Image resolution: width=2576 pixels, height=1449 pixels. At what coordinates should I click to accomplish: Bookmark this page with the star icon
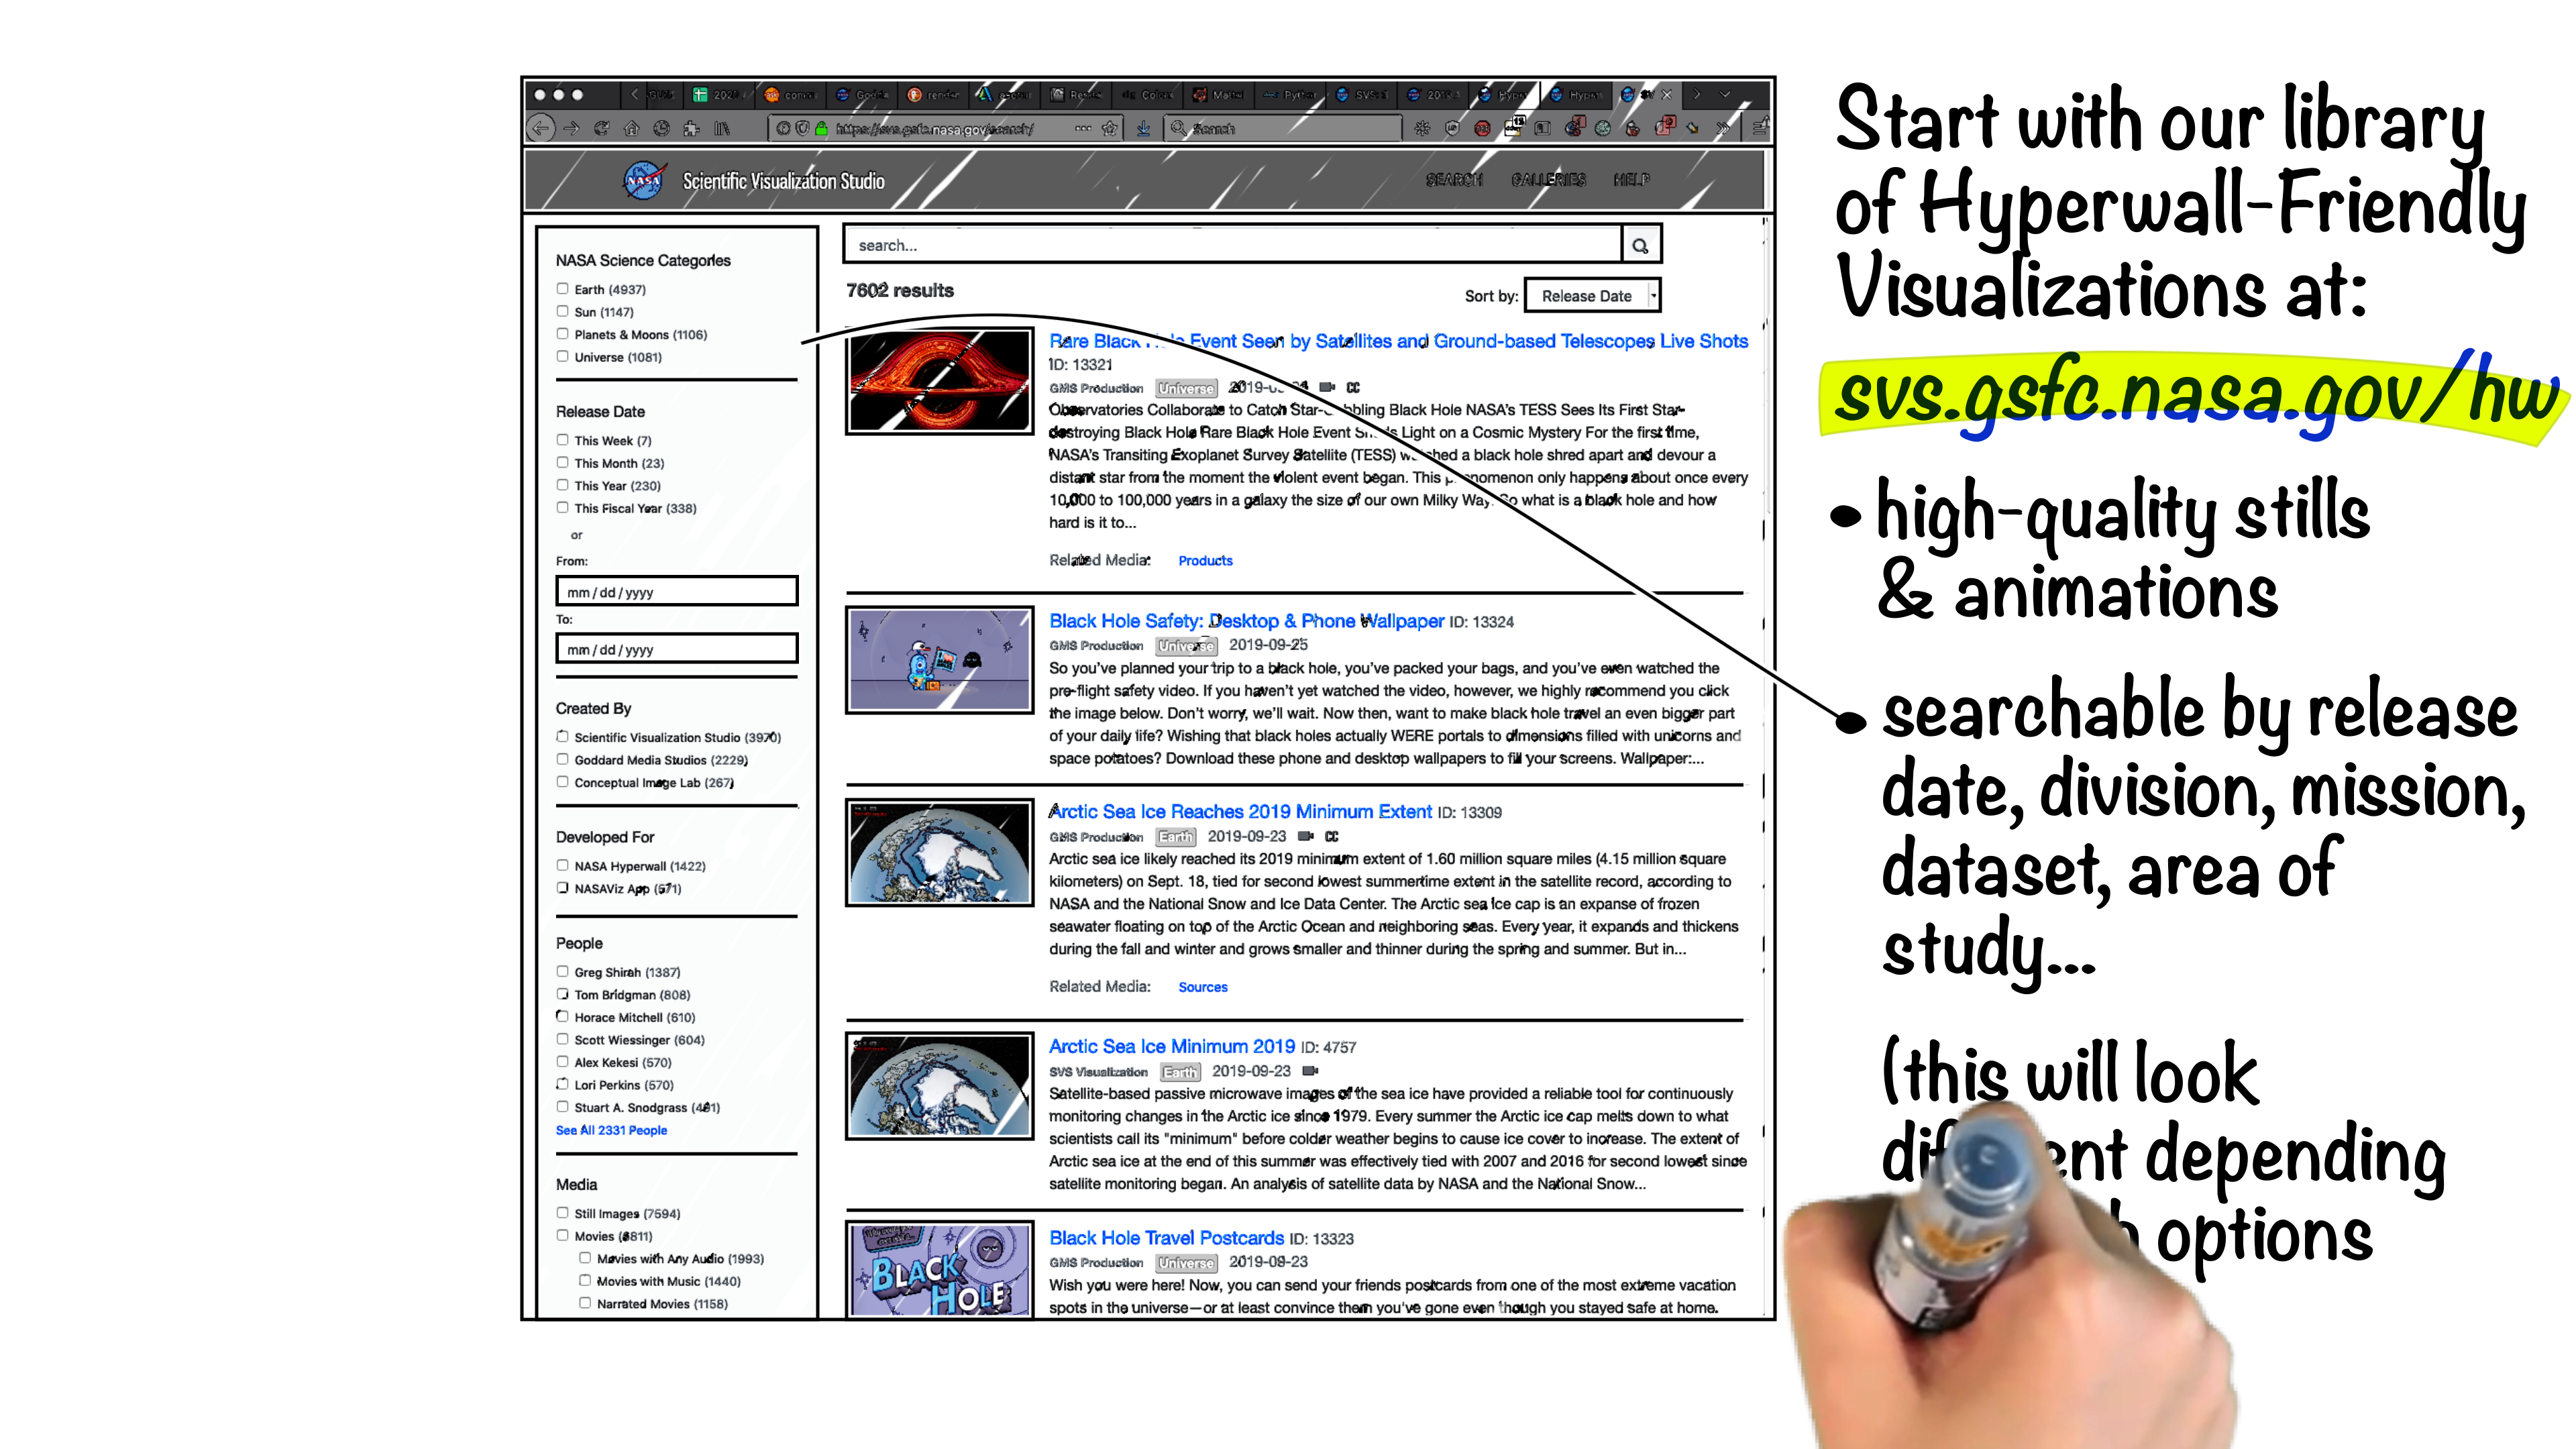coord(1109,128)
